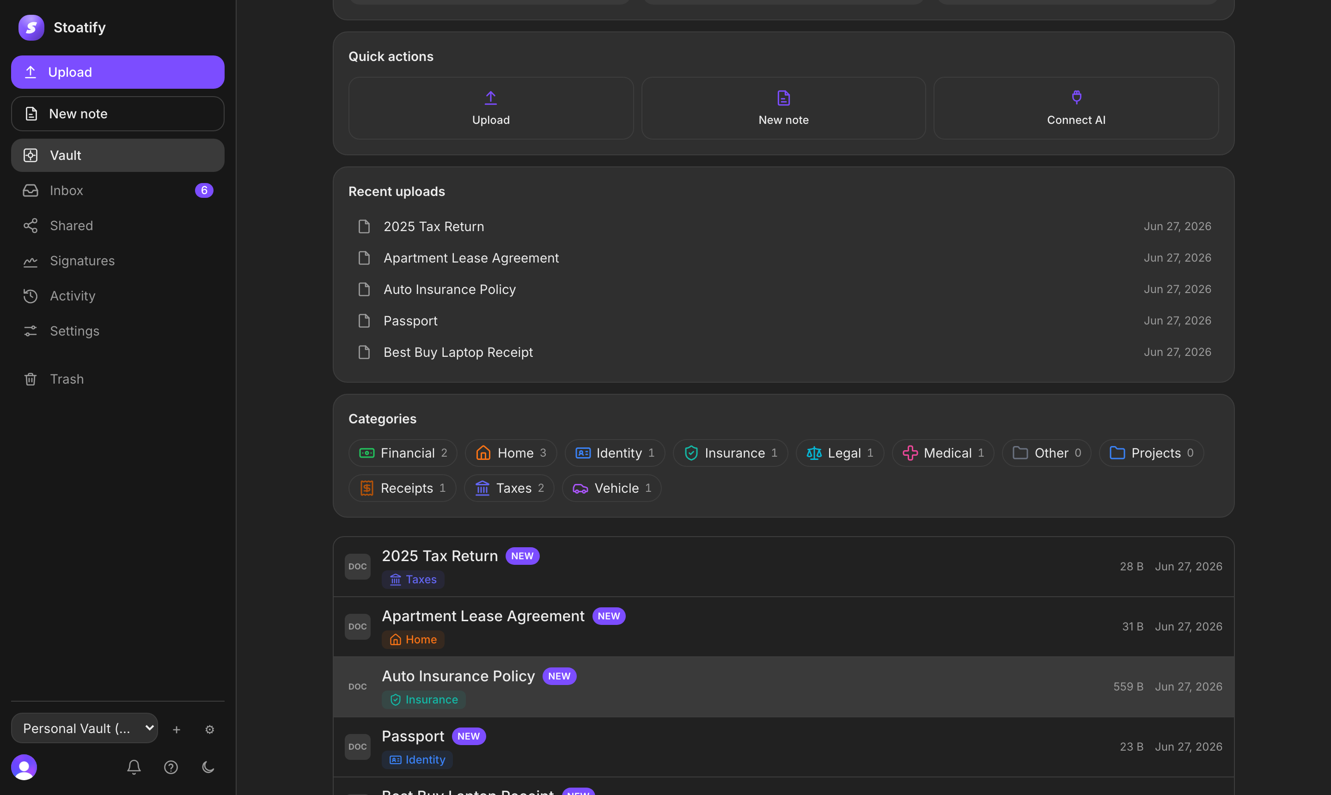Open the Vault section

coord(117,155)
